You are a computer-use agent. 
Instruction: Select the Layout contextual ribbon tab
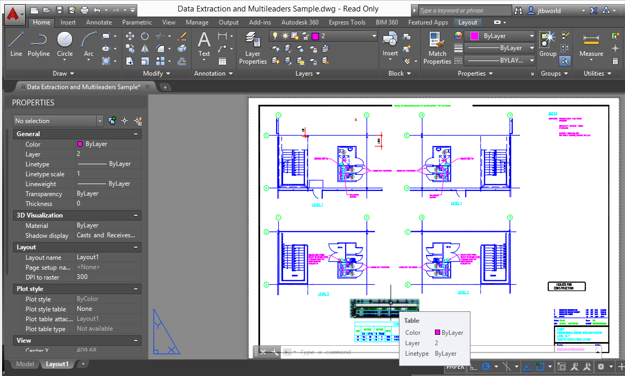pos(467,22)
